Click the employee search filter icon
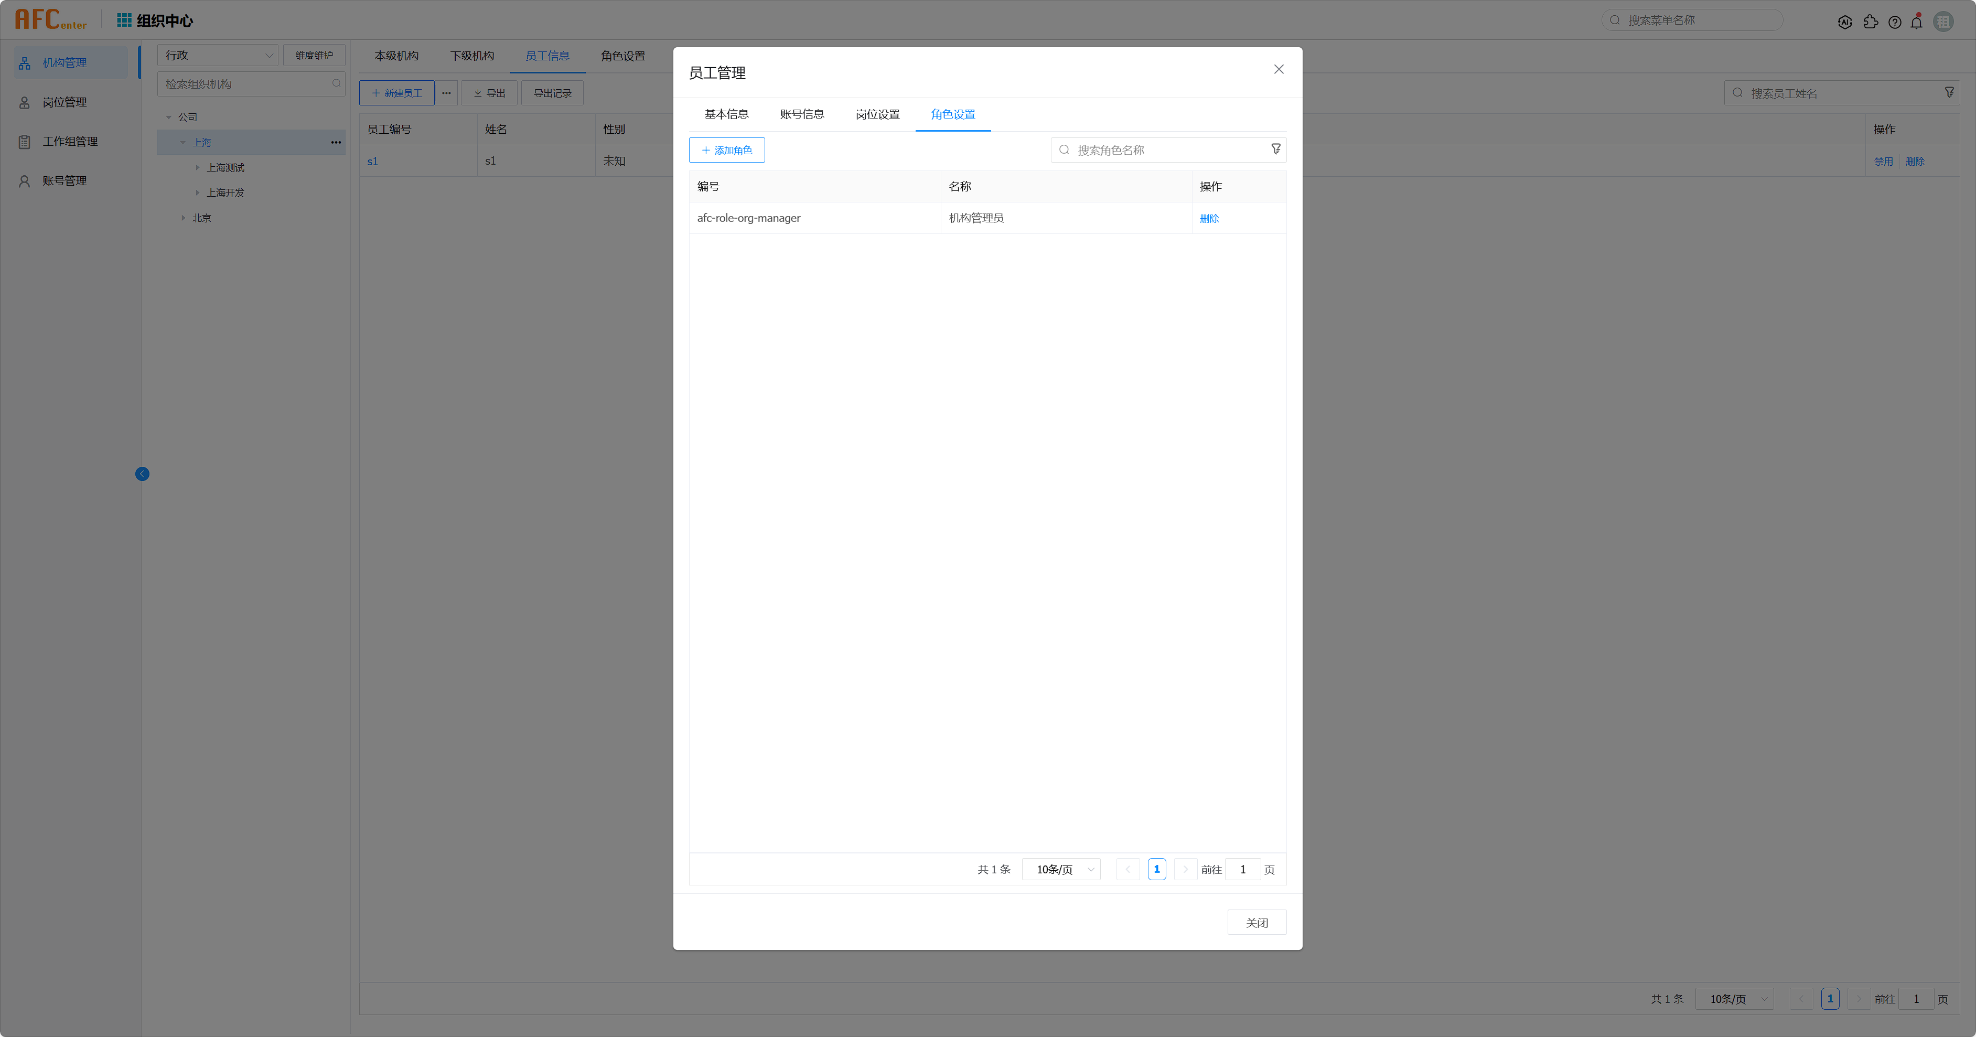Viewport: 1976px width, 1037px height. (x=1949, y=93)
